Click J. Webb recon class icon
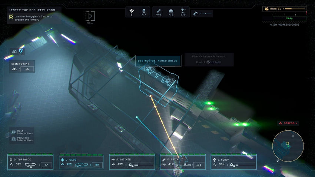The width and height of the screenshot is (315, 177). tap(63, 160)
